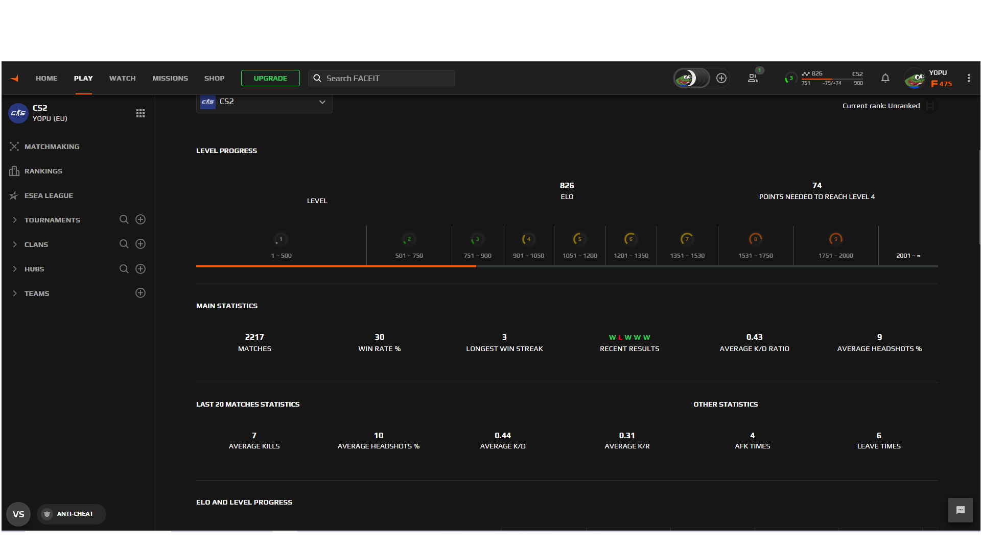Screen dimensions: 981x551
Task: Switch to the Watch tab
Action: (x=122, y=78)
